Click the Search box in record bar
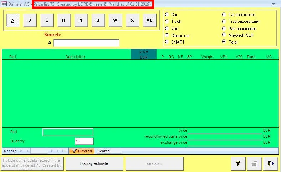 tap(109, 151)
